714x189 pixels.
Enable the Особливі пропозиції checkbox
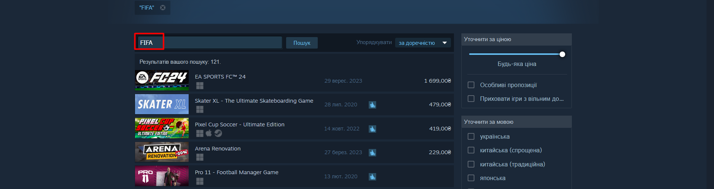pyautogui.click(x=471, y=85)
